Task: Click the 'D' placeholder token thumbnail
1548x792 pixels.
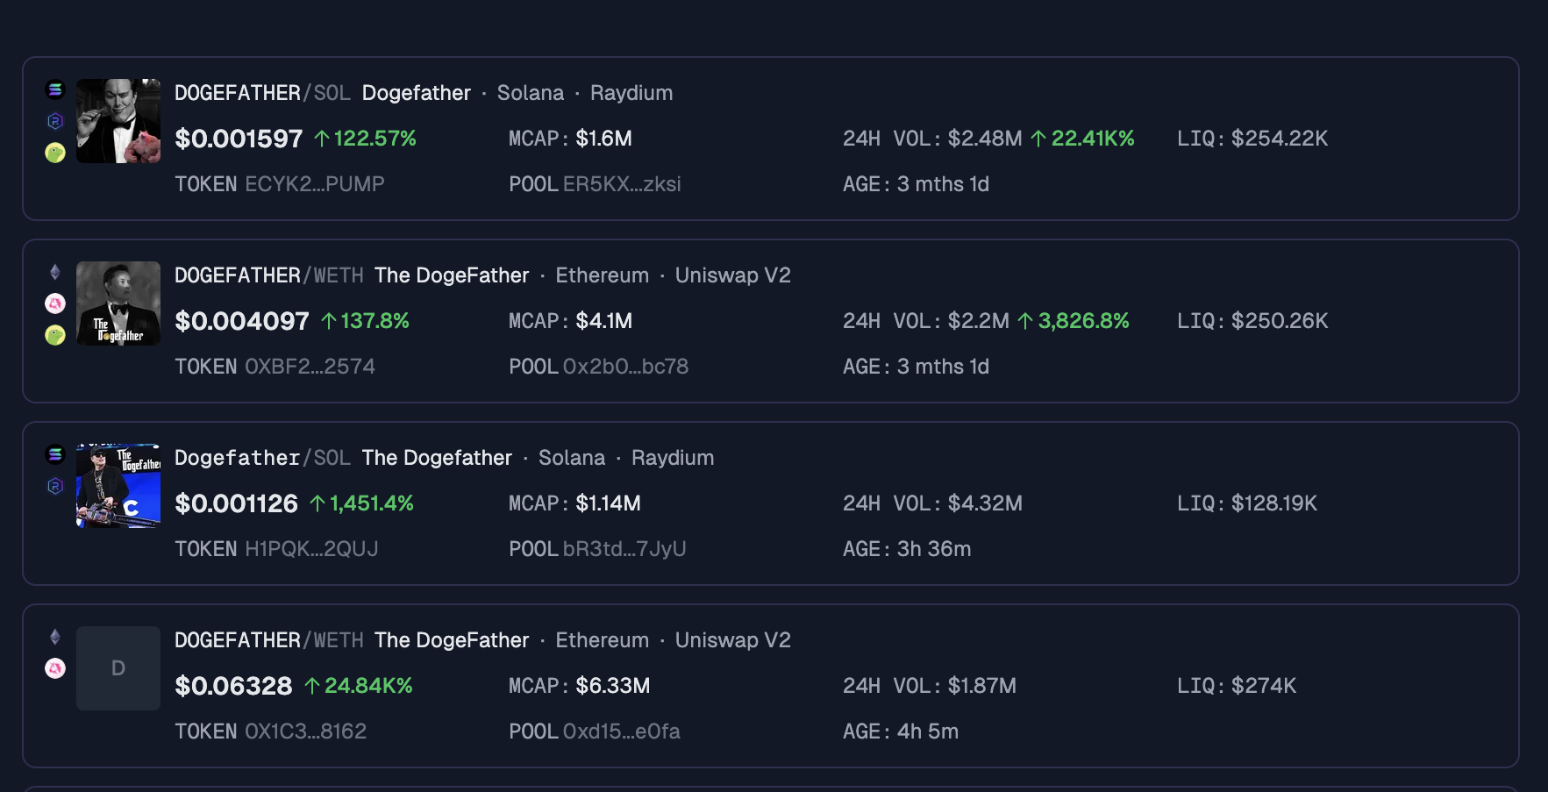Action: pos(118,668)
